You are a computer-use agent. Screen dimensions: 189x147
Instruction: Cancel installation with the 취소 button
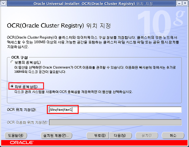coord(173,136)
